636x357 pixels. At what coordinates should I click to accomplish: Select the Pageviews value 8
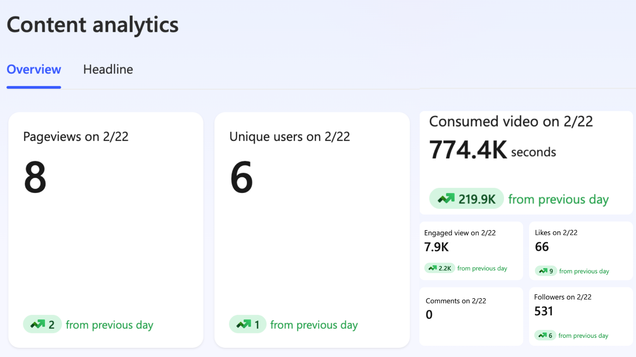click(35, 177)
